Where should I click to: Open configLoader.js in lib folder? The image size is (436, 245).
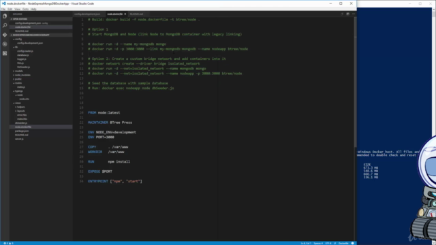click(25, 51)
